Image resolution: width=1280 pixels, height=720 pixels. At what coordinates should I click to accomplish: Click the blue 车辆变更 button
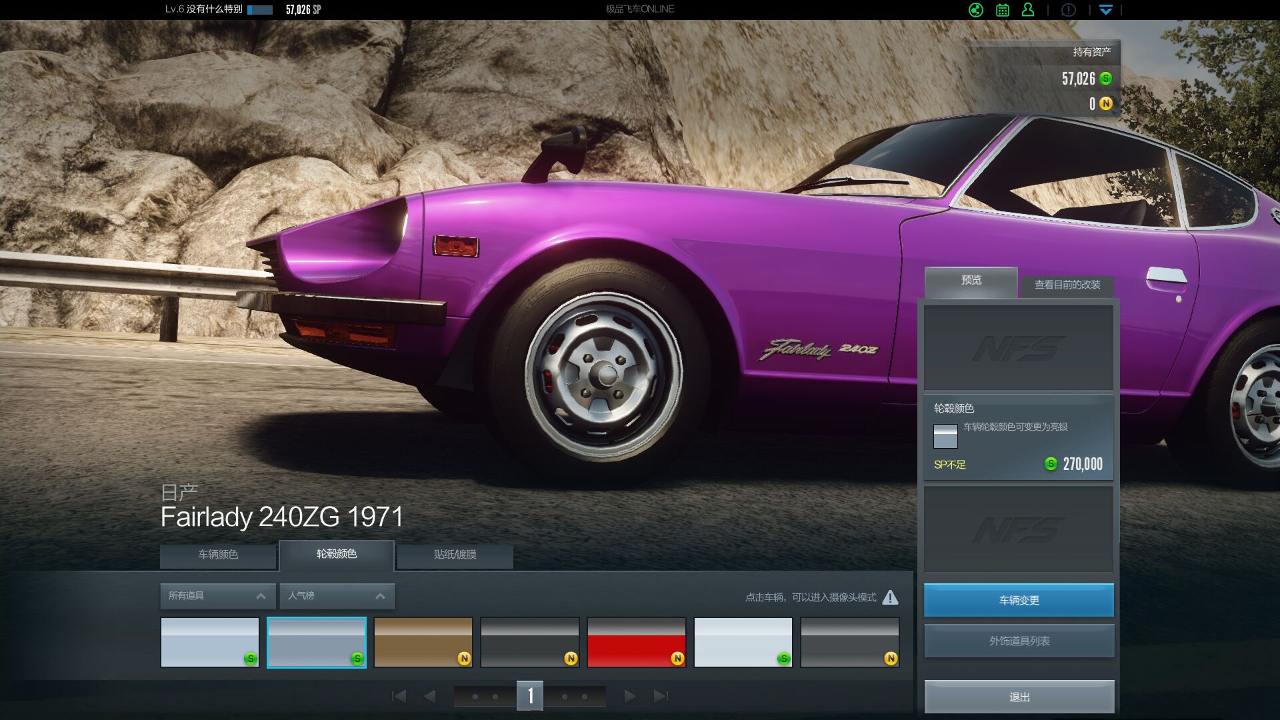[1019, 601]
